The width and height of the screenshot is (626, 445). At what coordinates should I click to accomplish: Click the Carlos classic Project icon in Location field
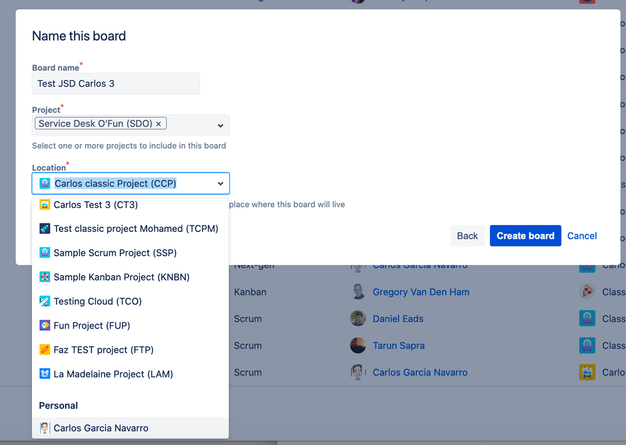click(44, 182)
